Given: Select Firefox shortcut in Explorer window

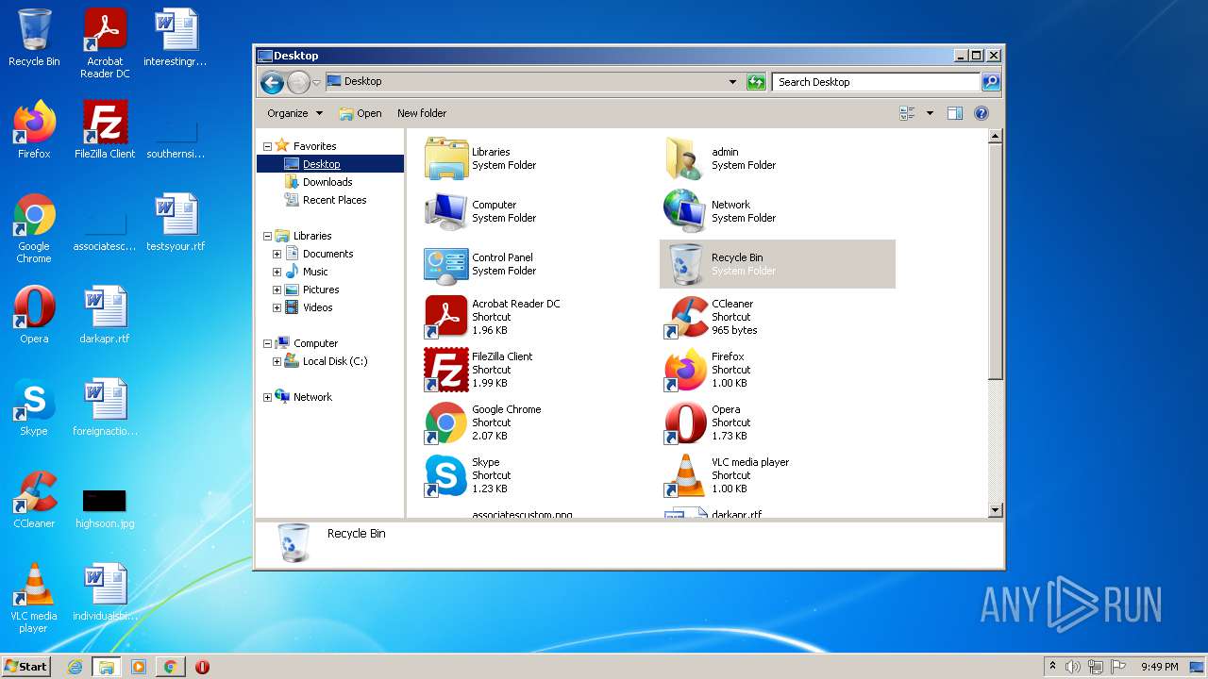Looking at the screenshot, I should pyautogui.click(x=685, y=370).
